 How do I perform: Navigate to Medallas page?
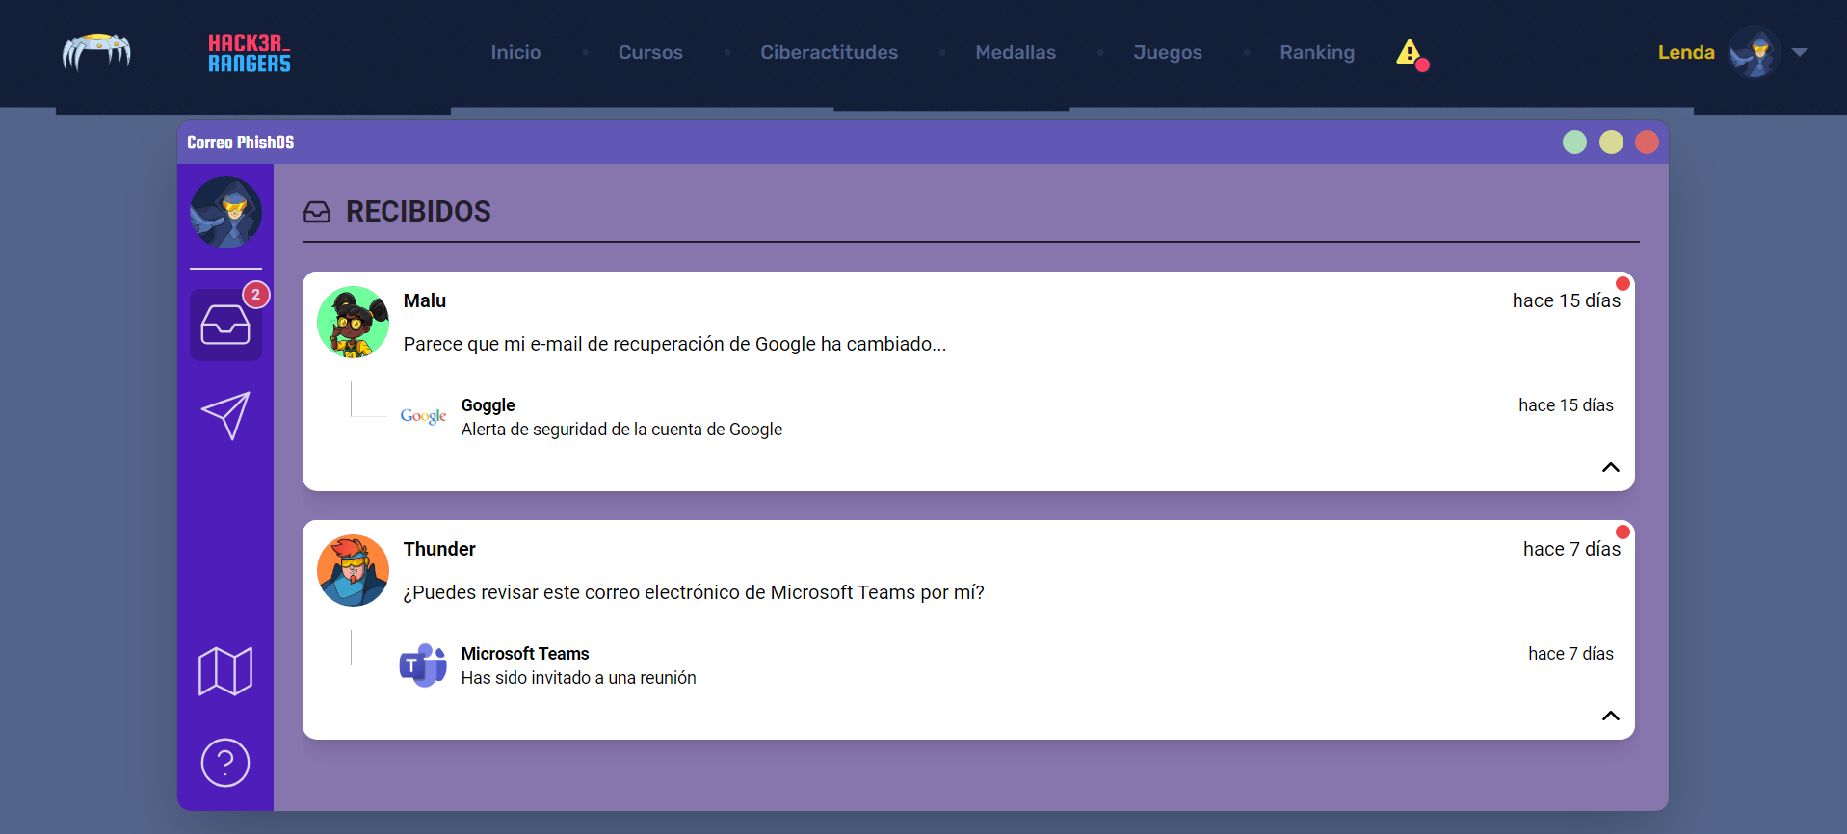click(x=1016, y=53)
